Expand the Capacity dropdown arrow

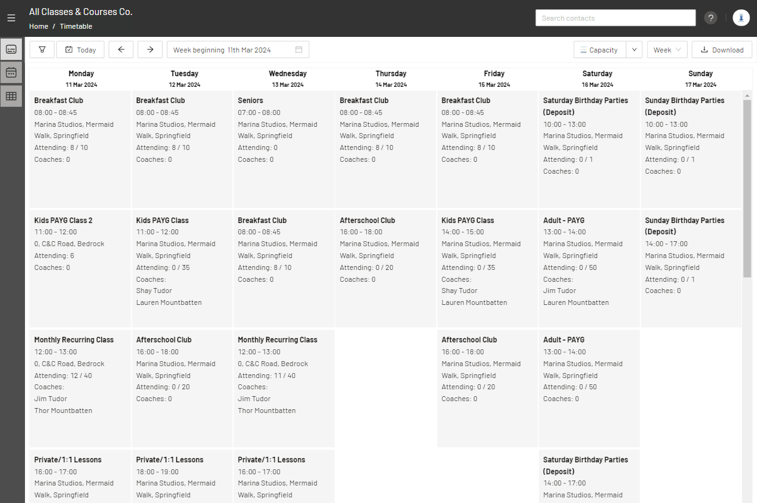point(634,50)
